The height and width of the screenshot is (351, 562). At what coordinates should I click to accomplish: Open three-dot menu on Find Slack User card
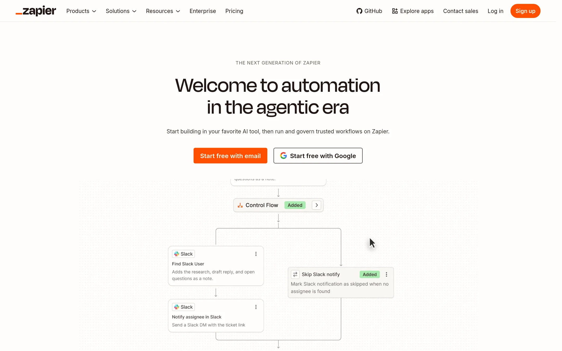256,254
